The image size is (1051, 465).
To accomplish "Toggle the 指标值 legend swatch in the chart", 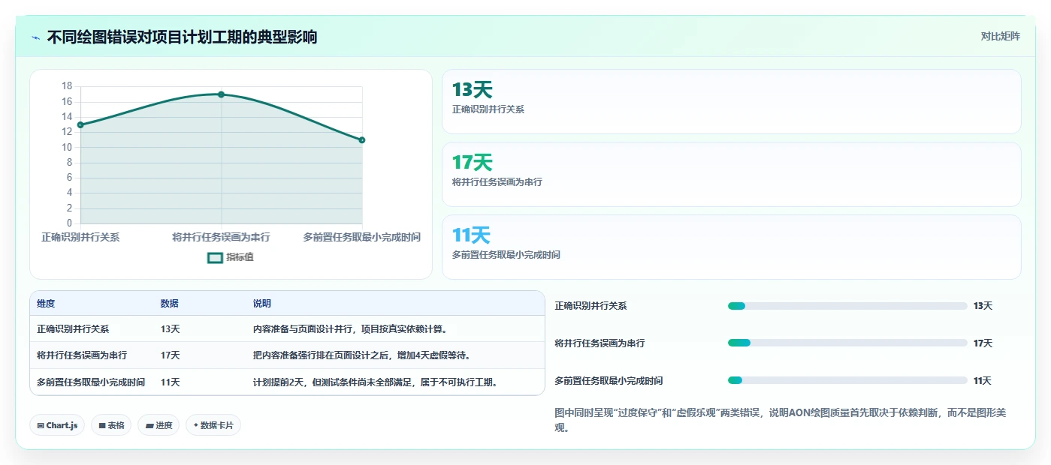I will [215, 257].
